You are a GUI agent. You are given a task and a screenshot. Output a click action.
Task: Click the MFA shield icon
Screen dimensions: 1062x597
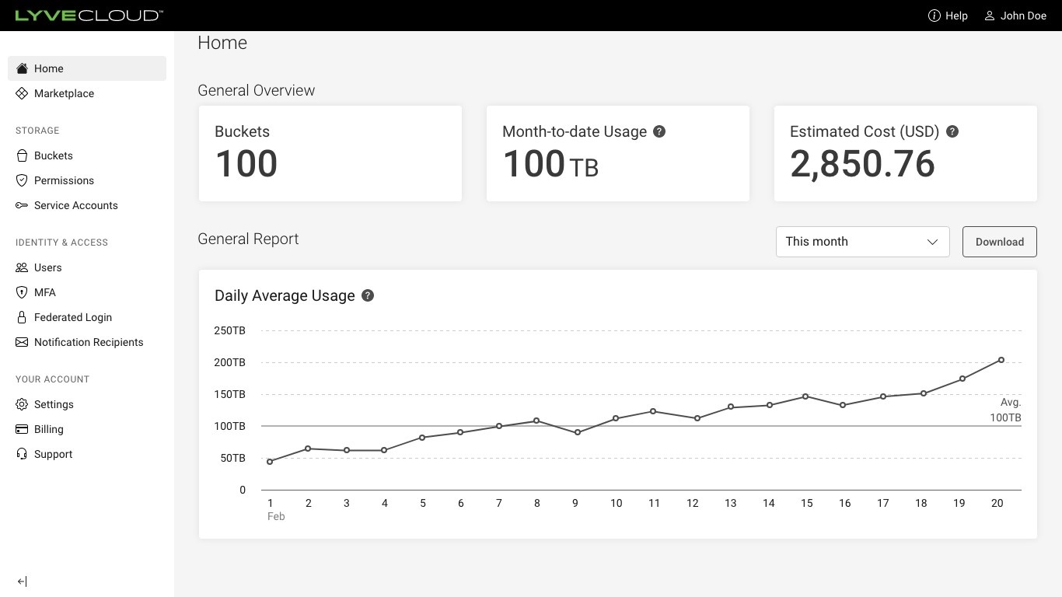click(x=22, y=292)
